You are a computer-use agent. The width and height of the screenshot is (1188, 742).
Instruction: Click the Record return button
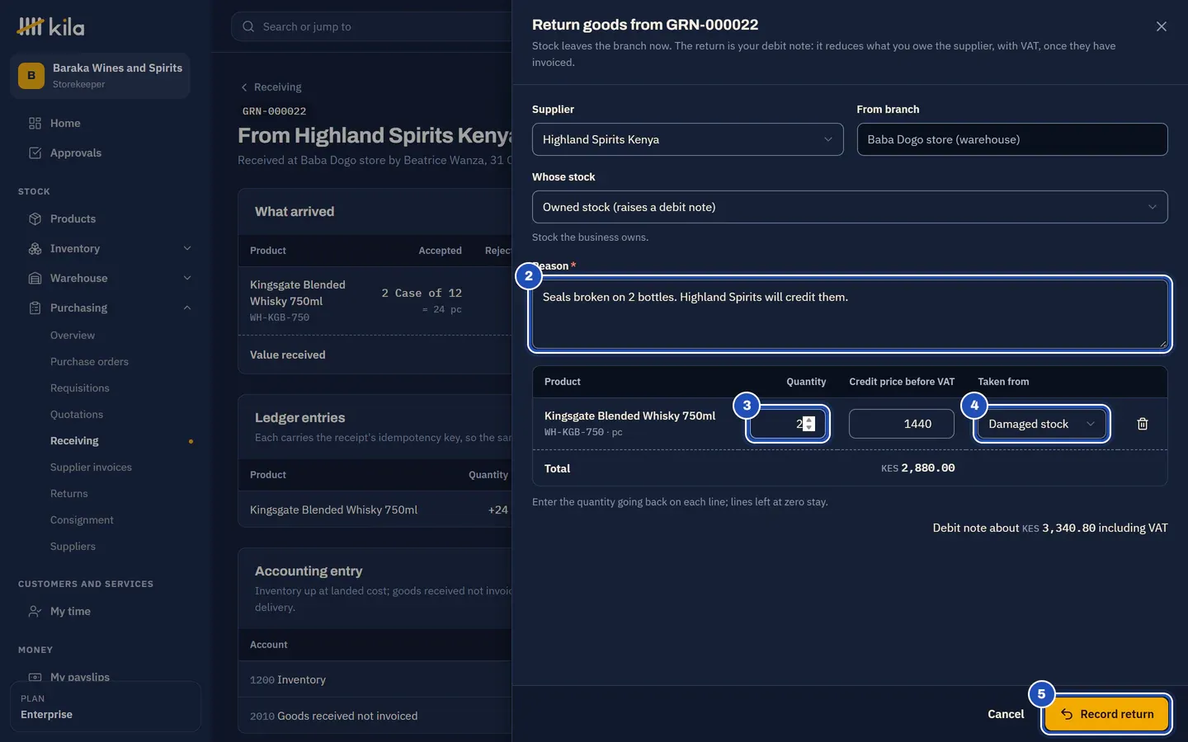(1106, 714)
